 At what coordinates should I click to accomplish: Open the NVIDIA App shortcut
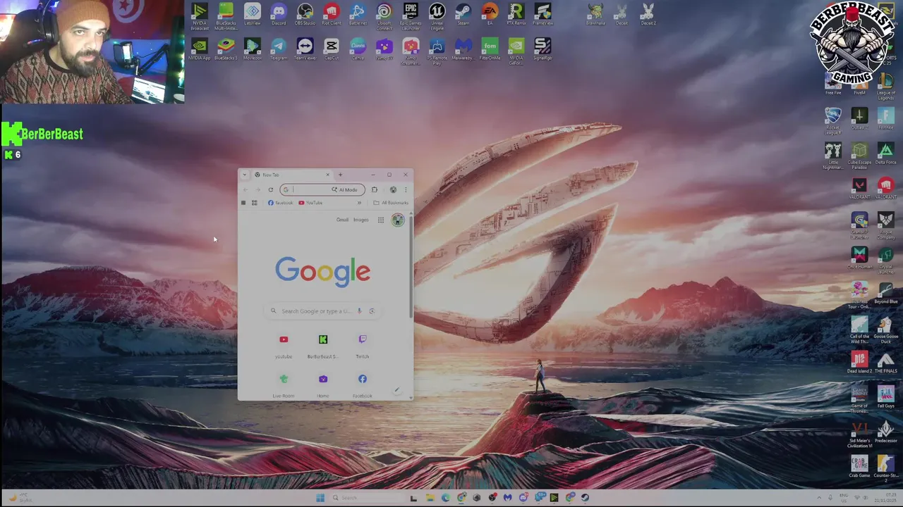(200, 49)
